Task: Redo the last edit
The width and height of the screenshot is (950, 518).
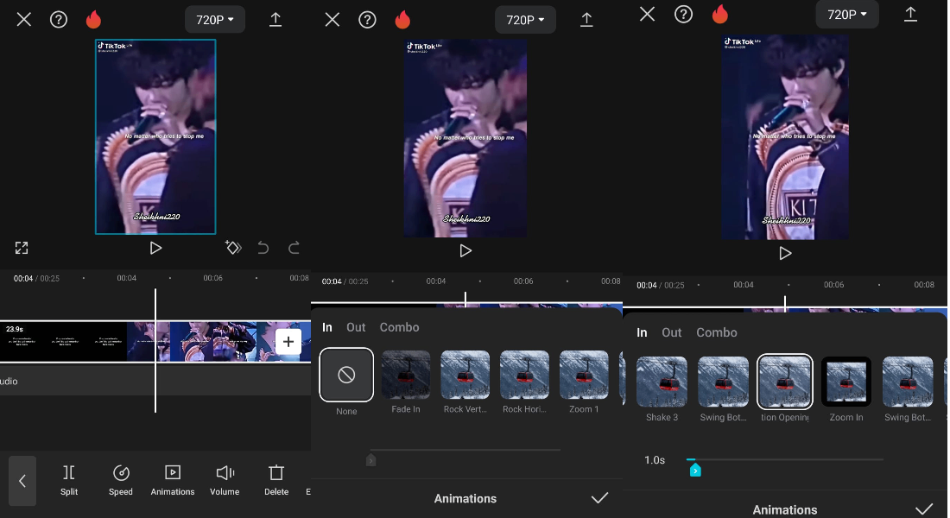Action: pyautogui.click(x=294, y=247)
